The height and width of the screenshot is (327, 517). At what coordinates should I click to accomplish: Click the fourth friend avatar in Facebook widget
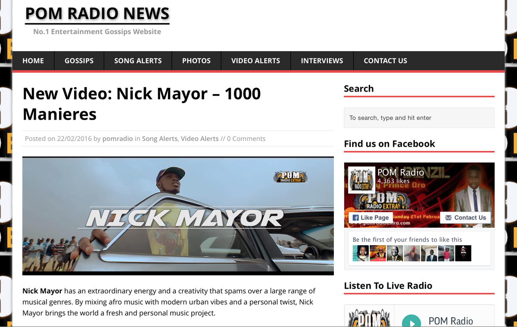412,253
